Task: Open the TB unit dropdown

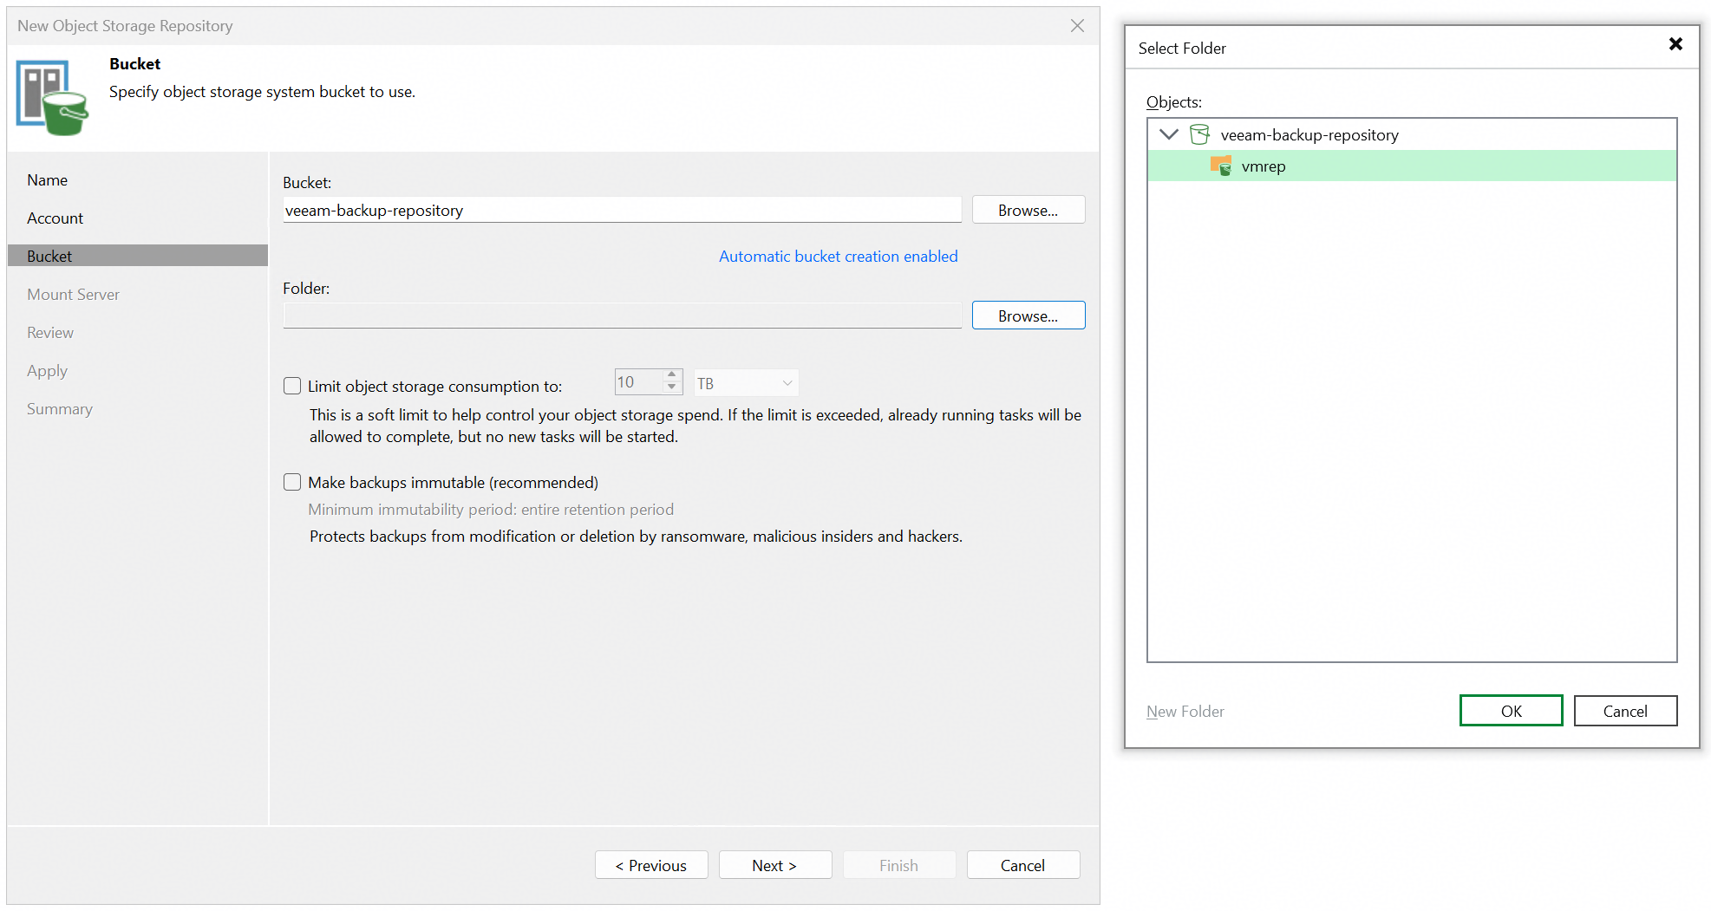Action: [746, 383]
